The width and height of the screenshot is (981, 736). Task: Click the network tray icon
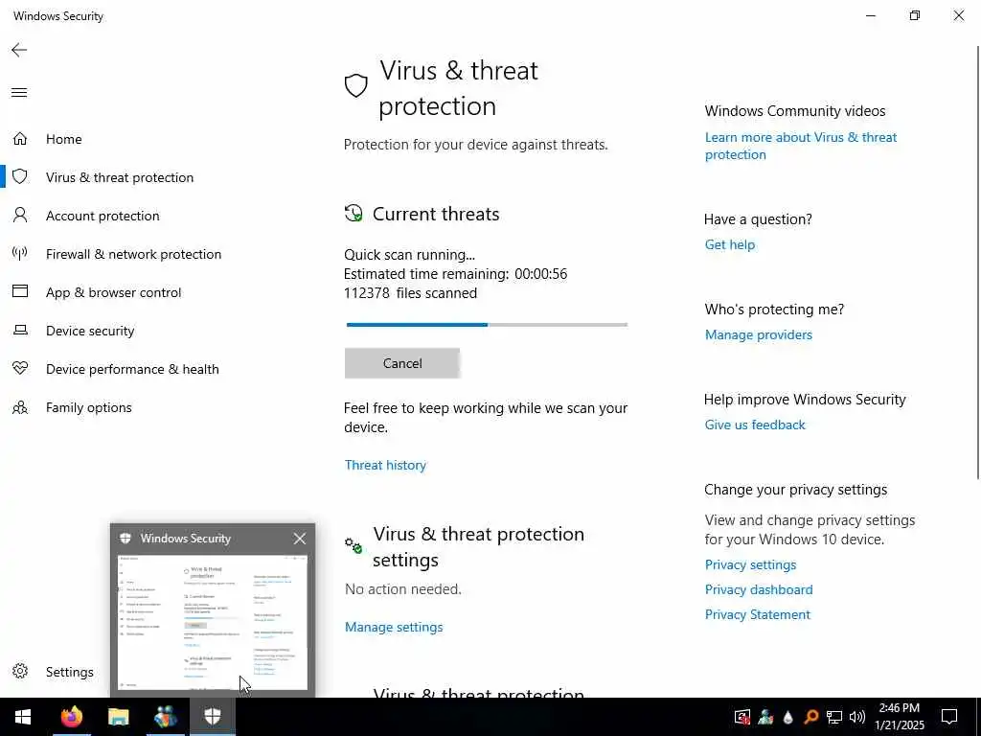click(834, 717)
